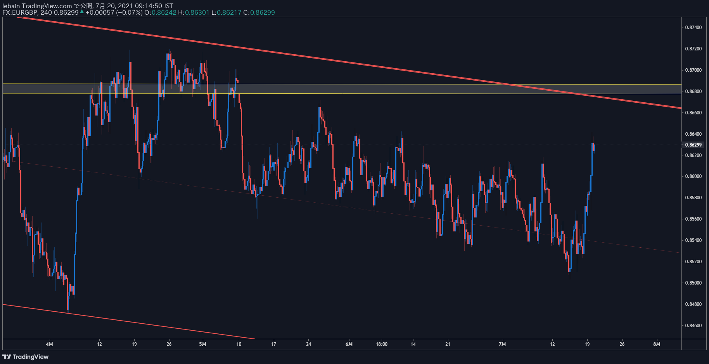
Task: Click the 26 date label before 5月
Action: click(x=169, y=344)
